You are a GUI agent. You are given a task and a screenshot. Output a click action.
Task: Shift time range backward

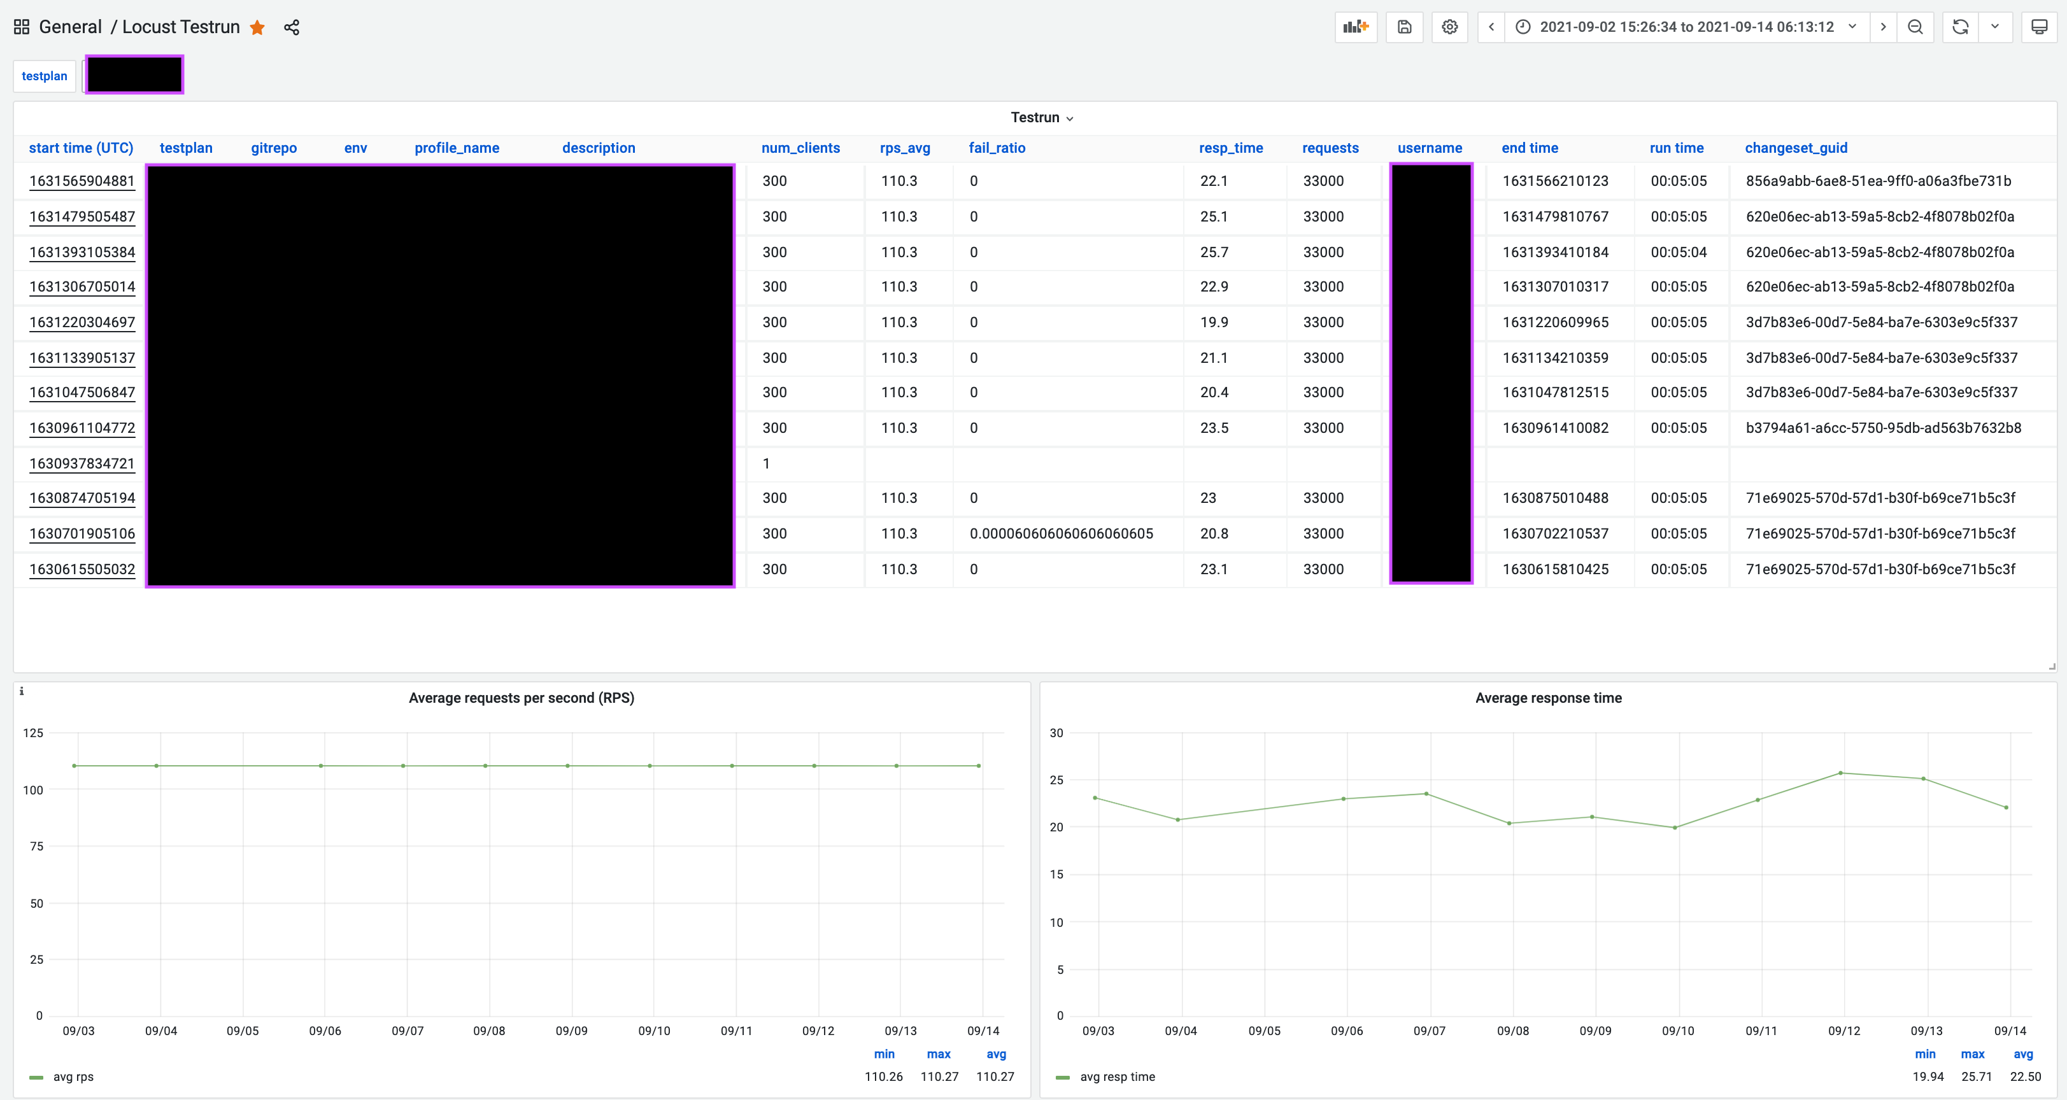pos(1491,27)
